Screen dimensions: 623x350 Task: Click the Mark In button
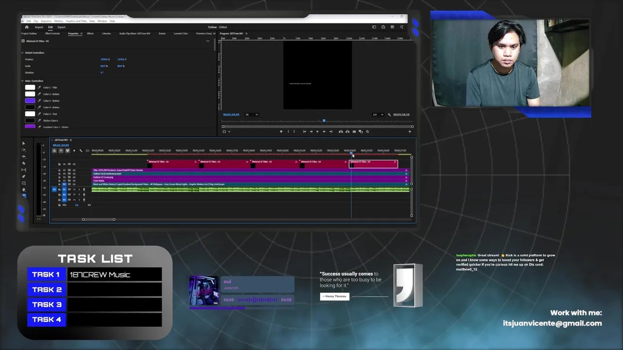(288, 131)
